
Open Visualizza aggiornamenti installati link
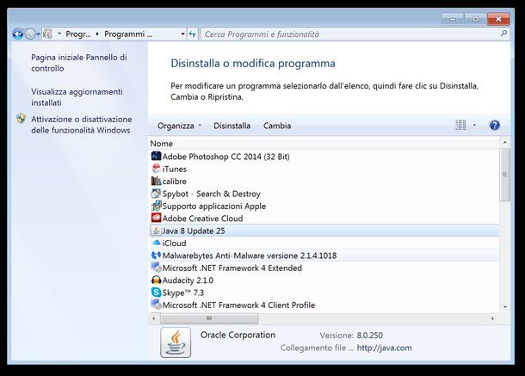77,97
